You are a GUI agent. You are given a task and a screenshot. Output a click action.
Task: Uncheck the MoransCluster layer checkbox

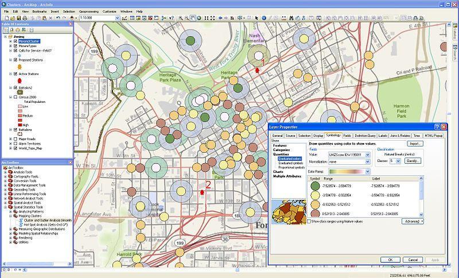(15, 41)
